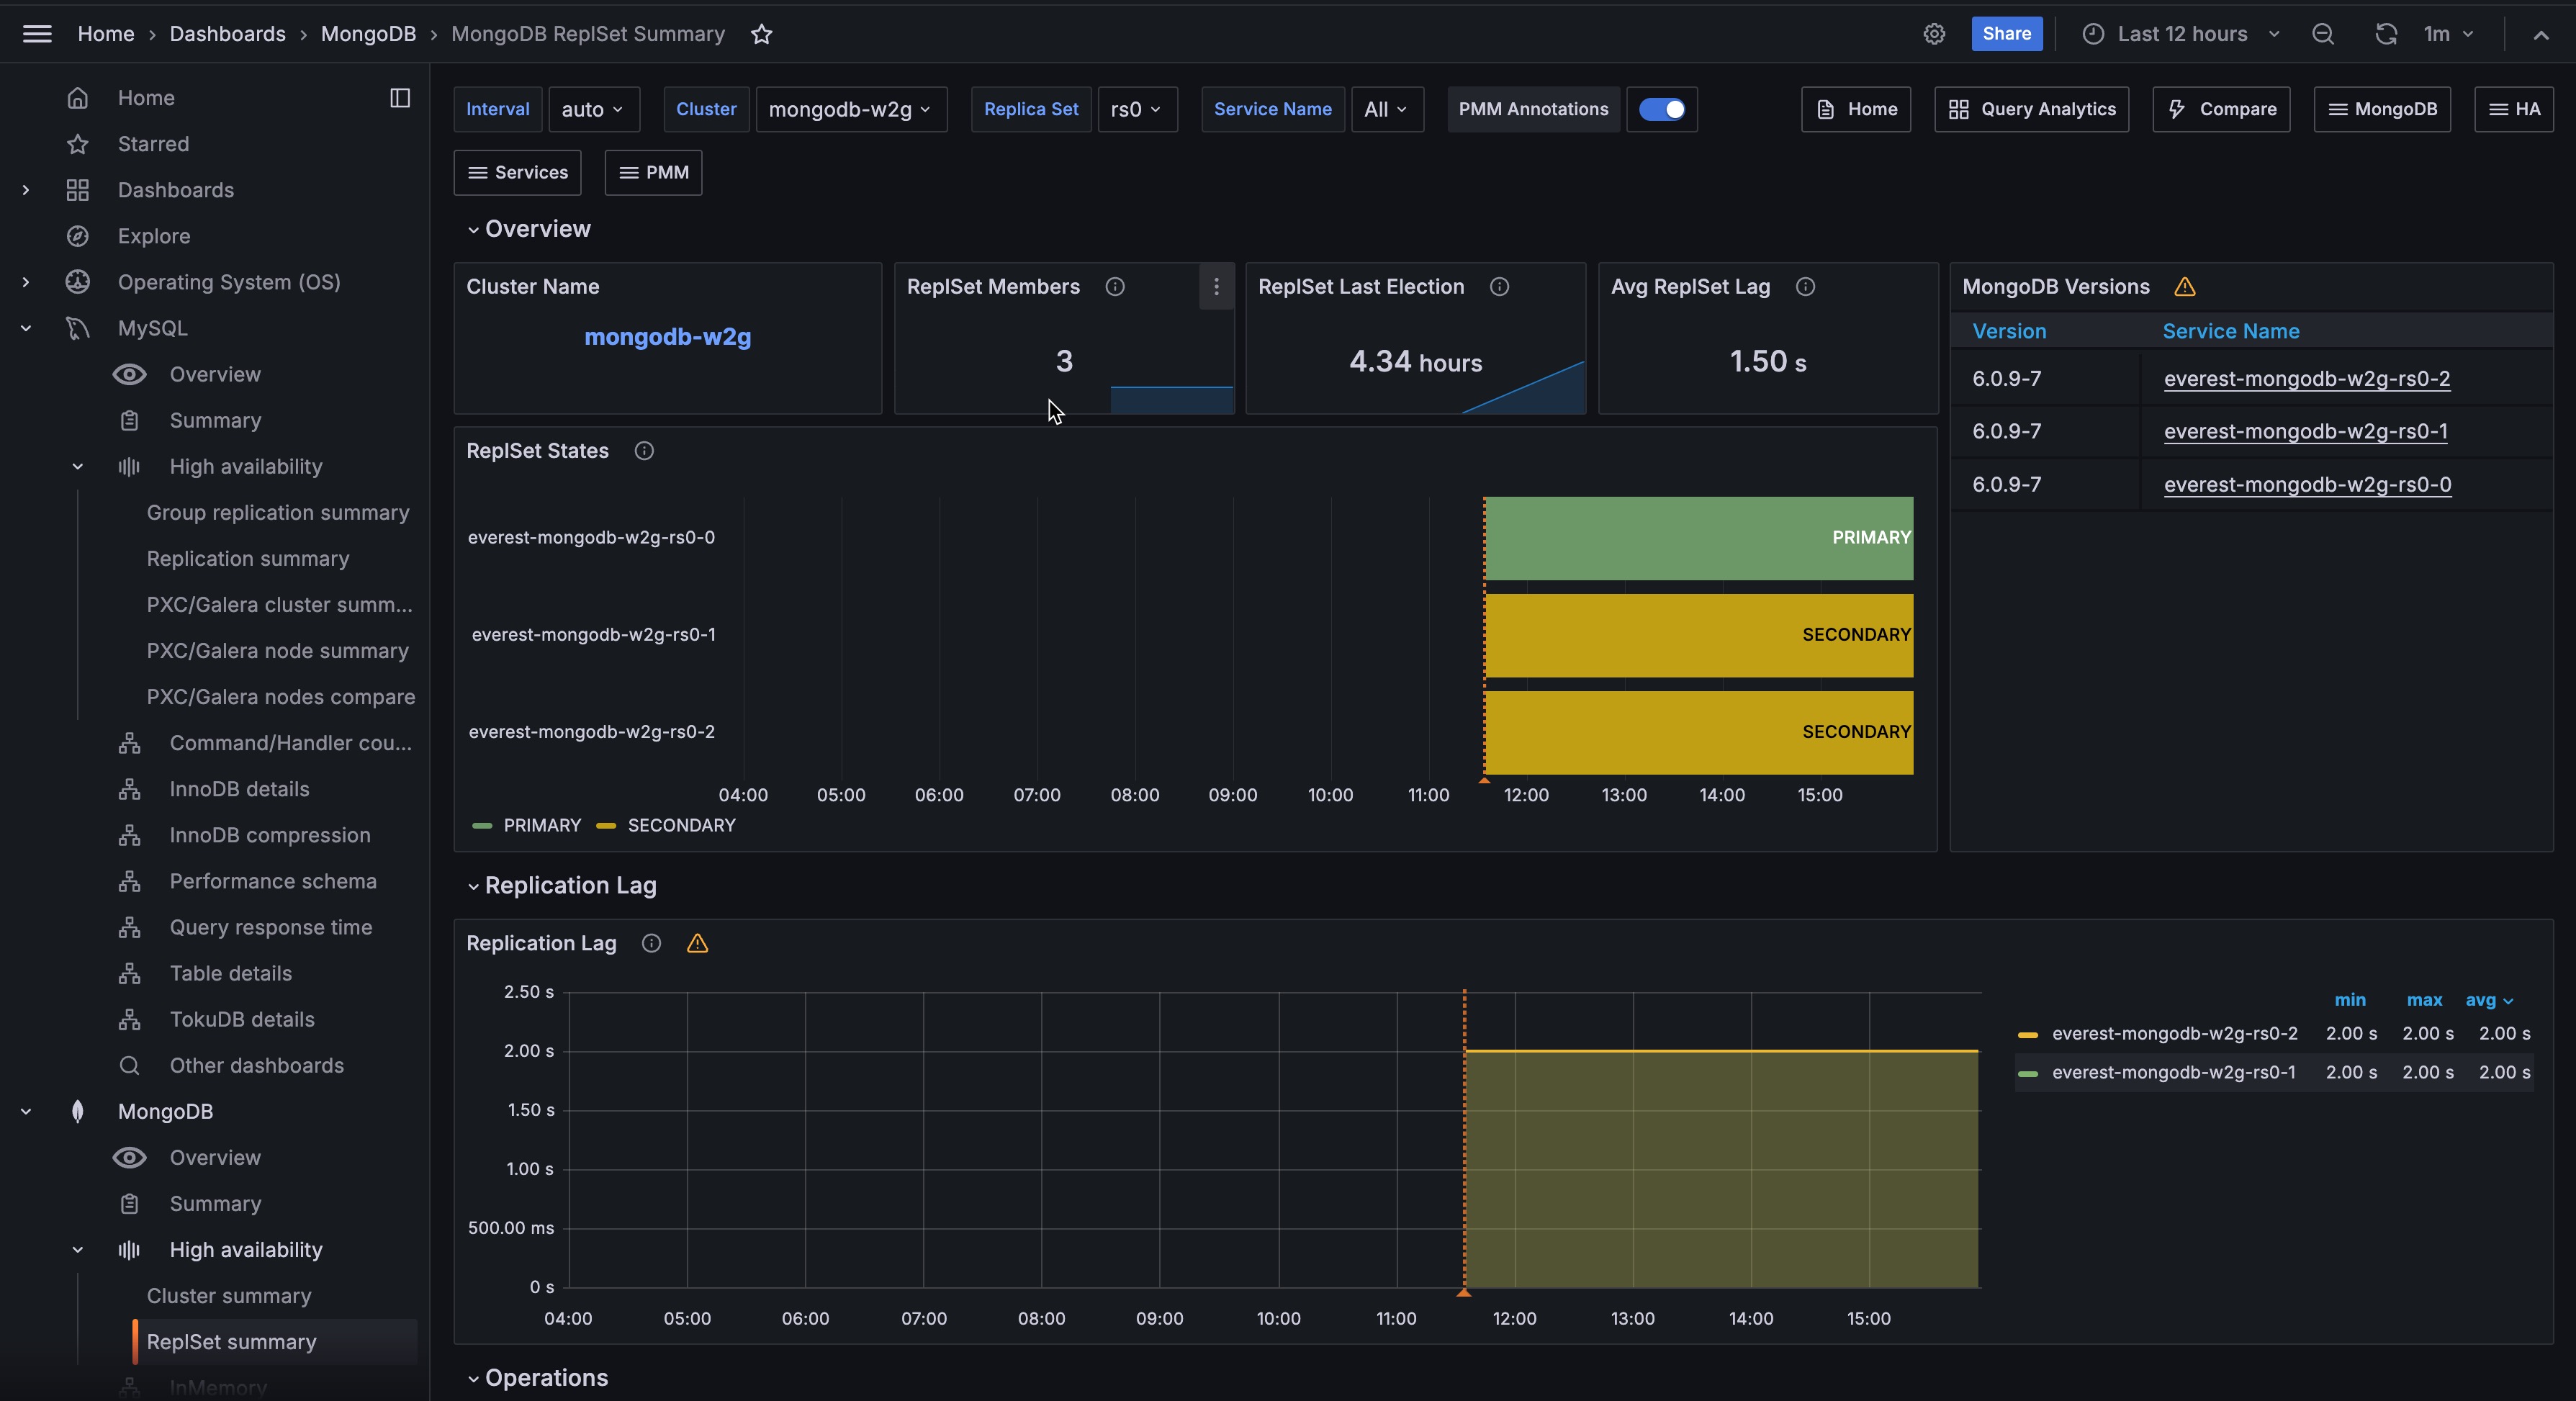The width and height of the screenshot is (2576, 1401).
Task: Click the zoom out time range icon
Action: tap(2323, 34)
